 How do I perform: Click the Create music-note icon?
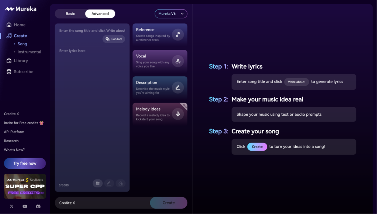9,36
